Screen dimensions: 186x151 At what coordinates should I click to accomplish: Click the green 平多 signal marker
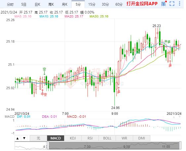coord(167,42)
